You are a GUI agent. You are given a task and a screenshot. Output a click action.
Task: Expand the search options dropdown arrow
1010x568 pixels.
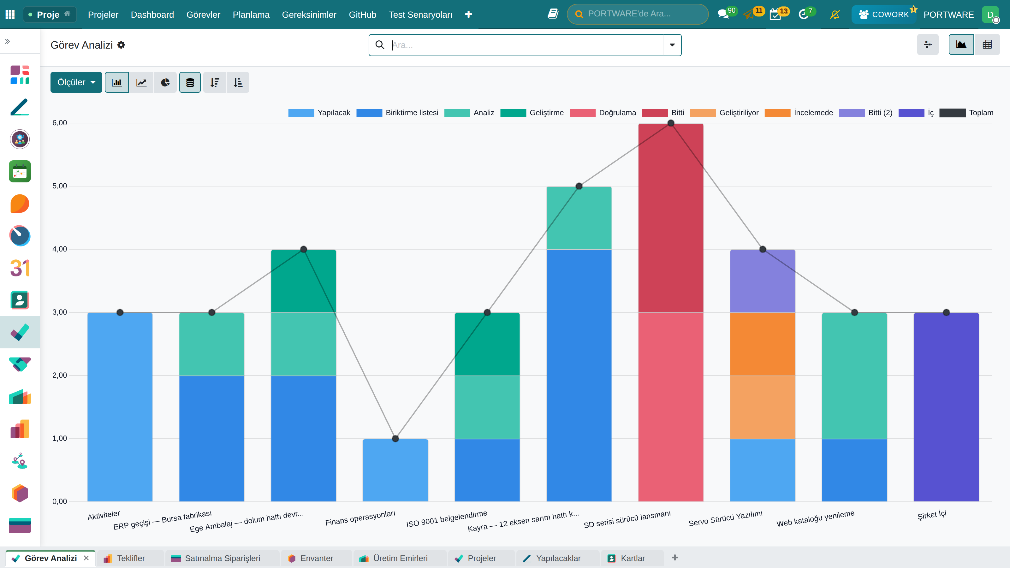click(x=672, y=45)
